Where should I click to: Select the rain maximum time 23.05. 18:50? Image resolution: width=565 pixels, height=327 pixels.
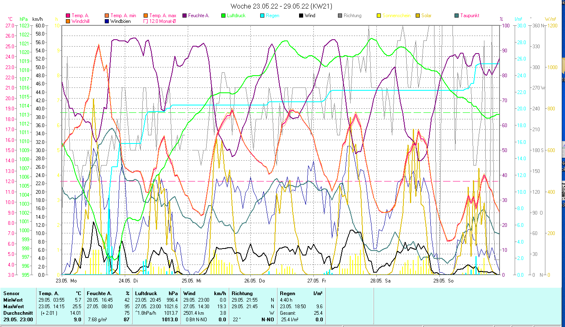[x=293, y=307]
